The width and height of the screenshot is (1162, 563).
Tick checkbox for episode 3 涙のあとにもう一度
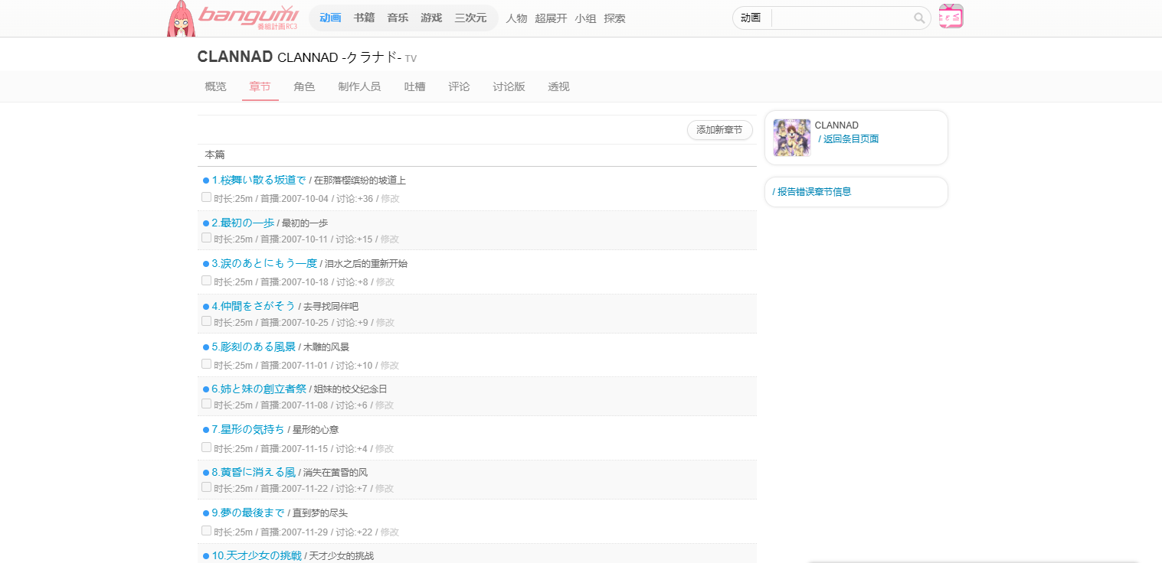(x=206, y=281)
